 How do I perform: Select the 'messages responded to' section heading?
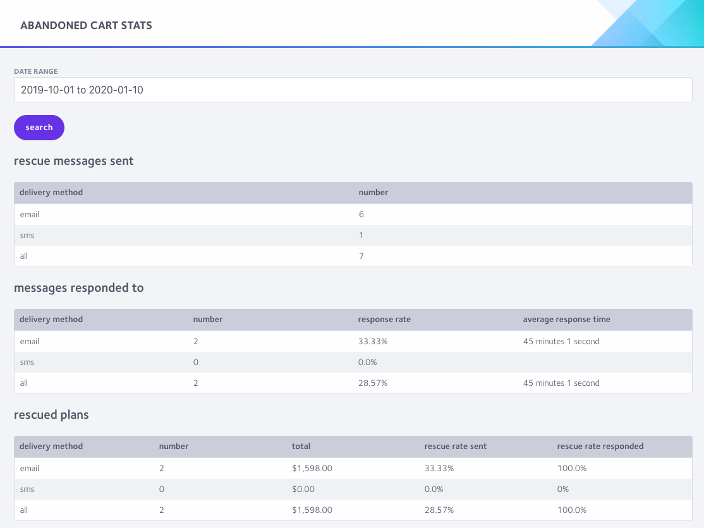tap(78, 288)
